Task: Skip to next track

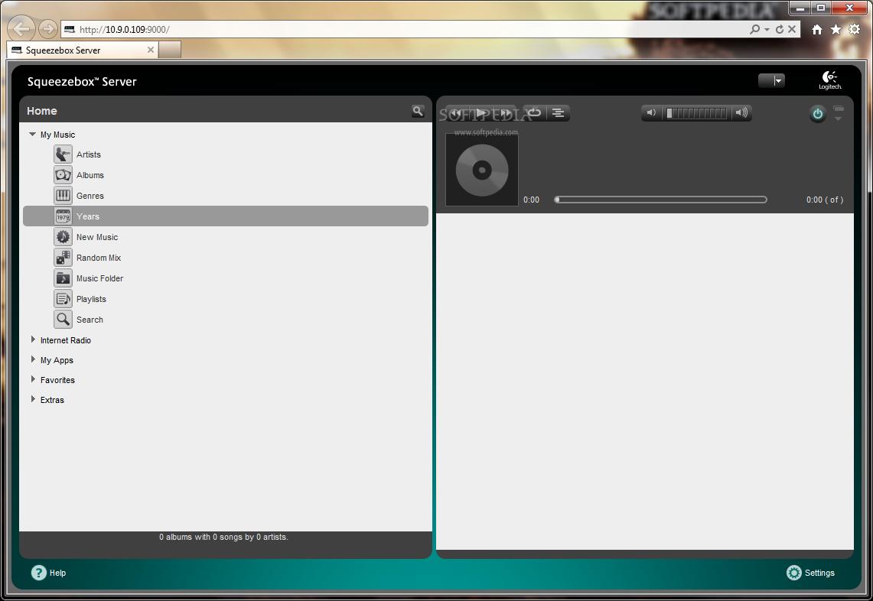Action: coord(505,113)
